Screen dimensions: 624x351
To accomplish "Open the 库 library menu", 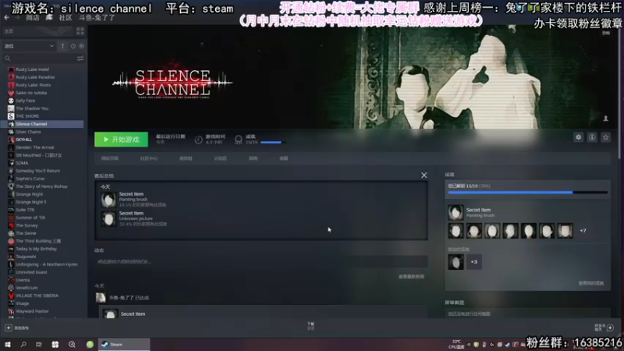I will (49, 18).
